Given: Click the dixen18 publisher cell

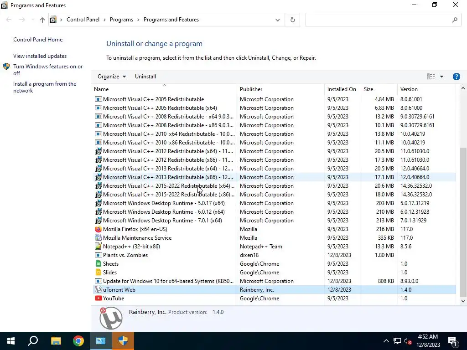Looking at the screenshot, I should tap(249, 255).
